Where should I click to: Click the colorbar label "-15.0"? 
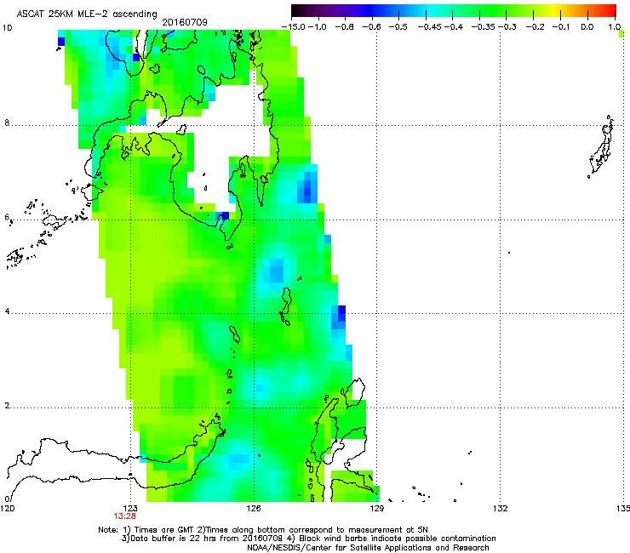294,27
